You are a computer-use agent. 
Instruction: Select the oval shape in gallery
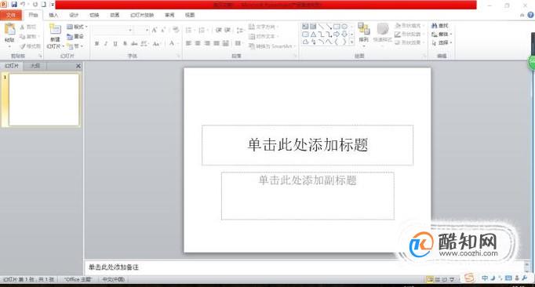click(x=344, y=27)
